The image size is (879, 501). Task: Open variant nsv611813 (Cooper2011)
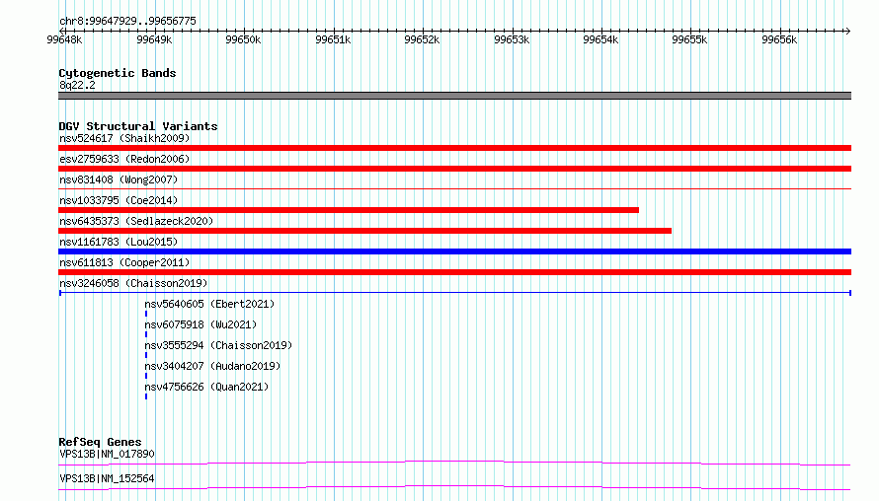(124, 262)
